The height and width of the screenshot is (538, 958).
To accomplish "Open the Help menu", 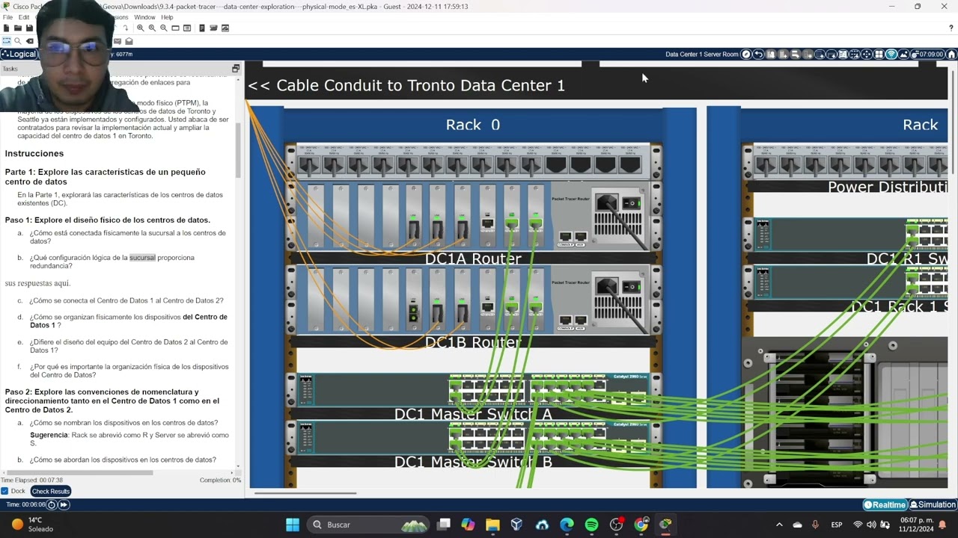I will [x=167, y=17].
